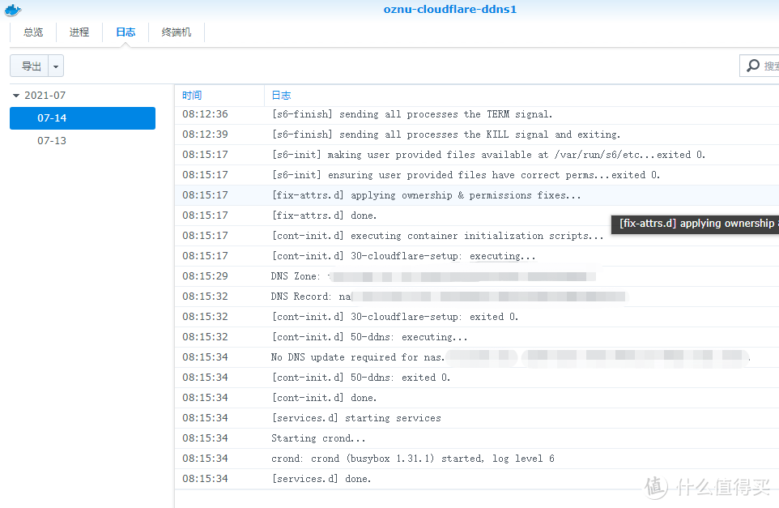Click the oznu-cloudflare-ddns1 window title
The height and width of the screenshot is (508, 779).
click(450, 10)
